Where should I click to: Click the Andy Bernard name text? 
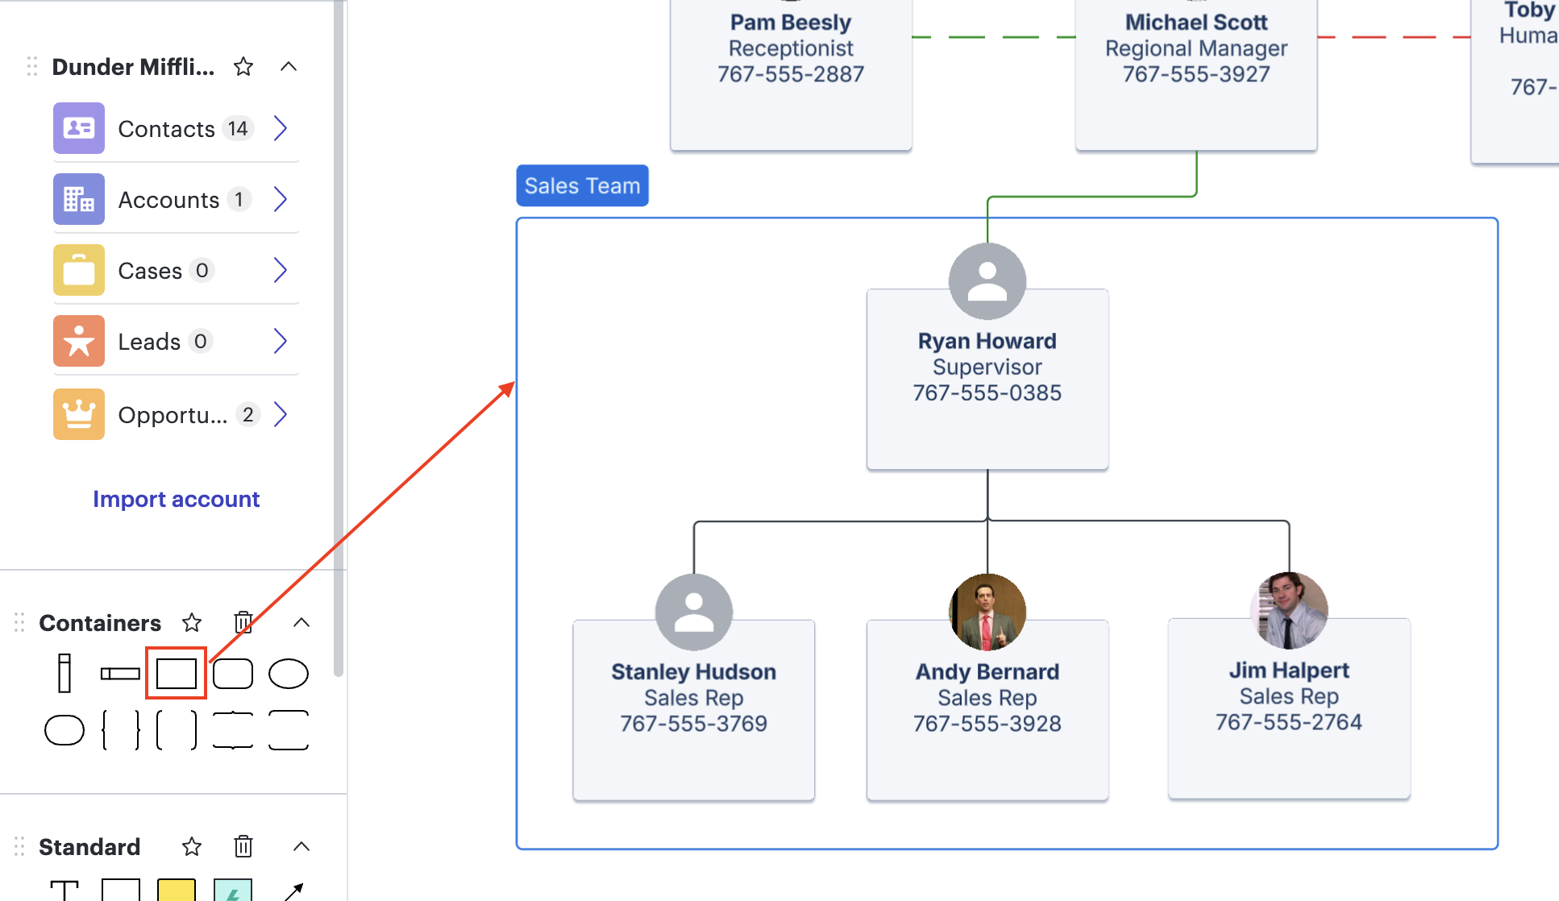987,671
